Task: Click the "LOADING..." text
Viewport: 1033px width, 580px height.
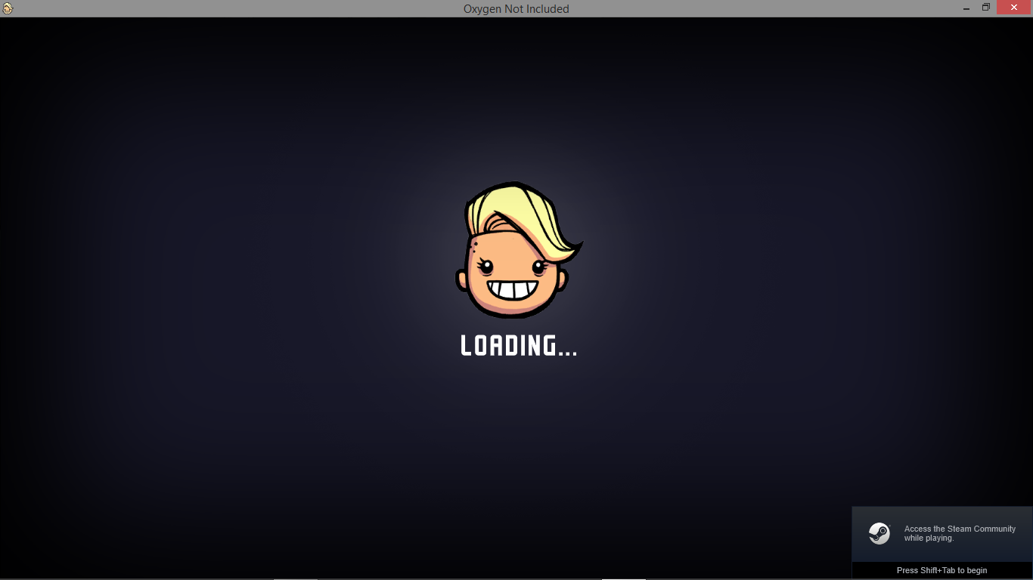Action: 519,346
